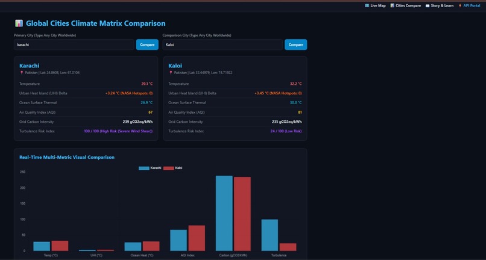486x260 pixels.
Task: Click Karachi carbon intensity 239 gCO2eq/kWh
Action: [x=137, y=122]
